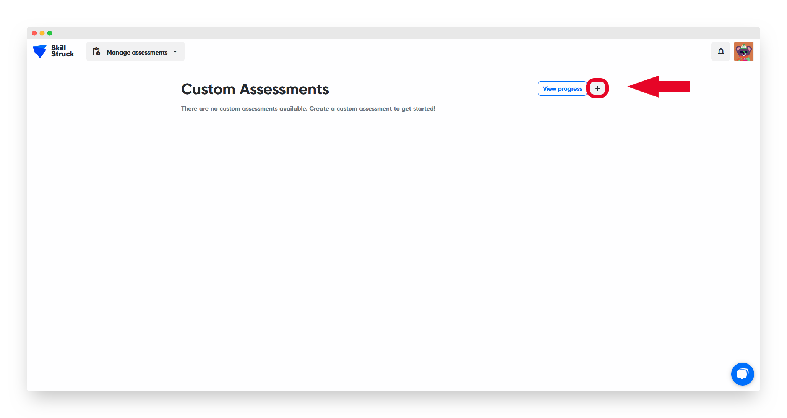The width and height of the screenshot is (787, 418).
Task: Click the Skill Struck logo
Action: tap(53, 51)
